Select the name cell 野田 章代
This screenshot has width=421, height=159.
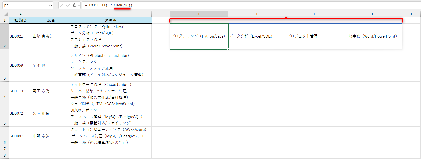[51, 91]
